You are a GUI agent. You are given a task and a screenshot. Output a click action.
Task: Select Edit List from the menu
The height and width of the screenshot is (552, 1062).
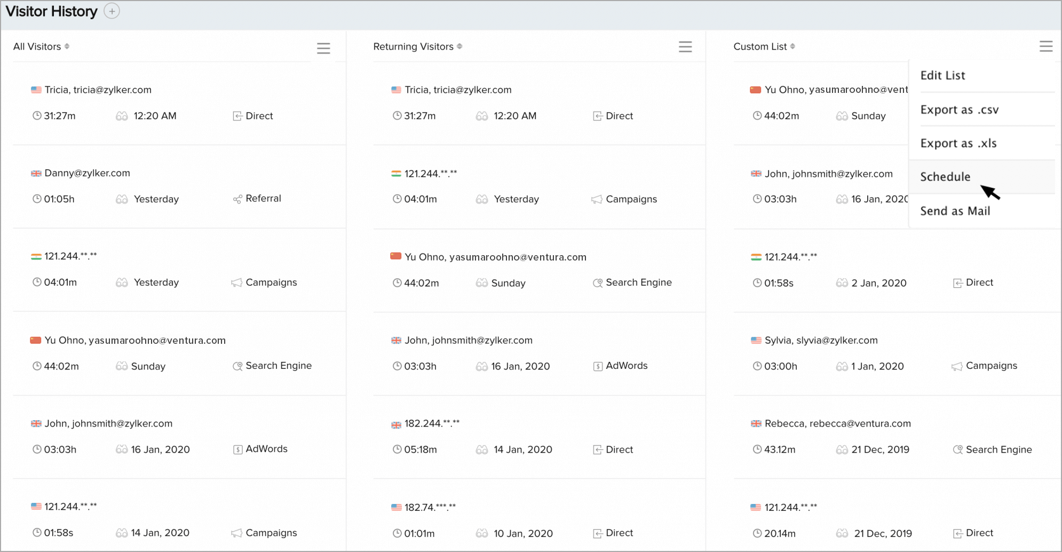click(x=942, y=76)
